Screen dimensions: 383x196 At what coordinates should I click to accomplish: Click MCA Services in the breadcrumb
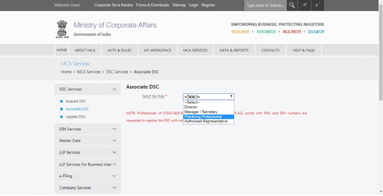pos(89,72)
